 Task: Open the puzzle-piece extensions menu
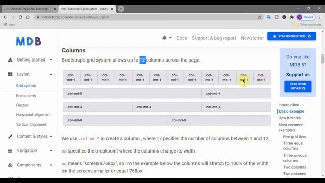point(292,17)
